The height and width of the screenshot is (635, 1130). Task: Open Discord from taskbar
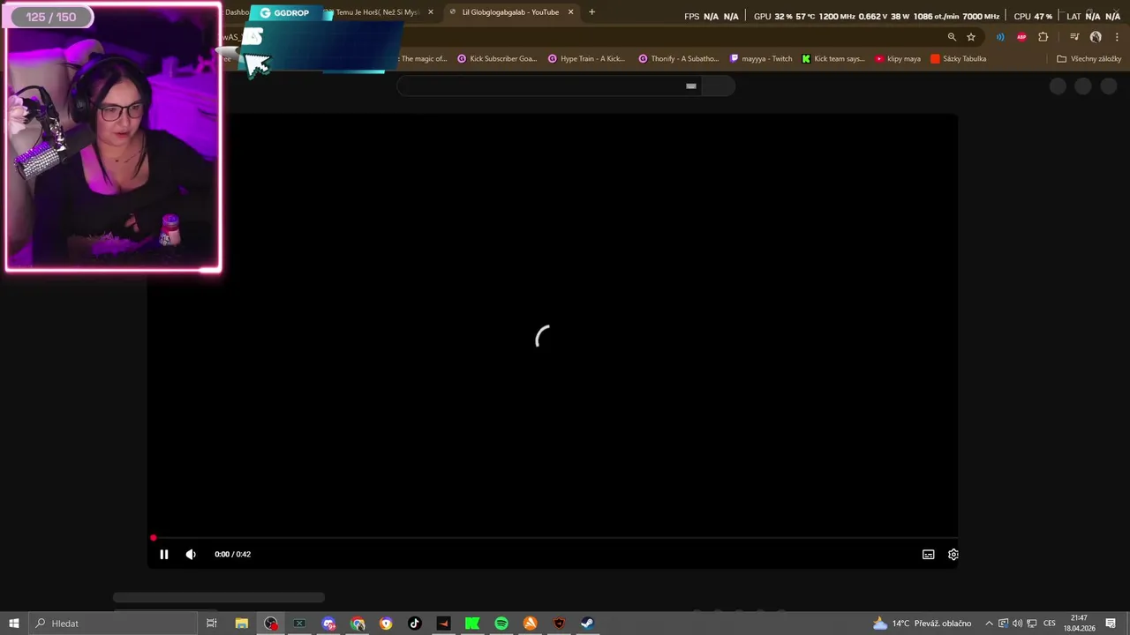328,623
